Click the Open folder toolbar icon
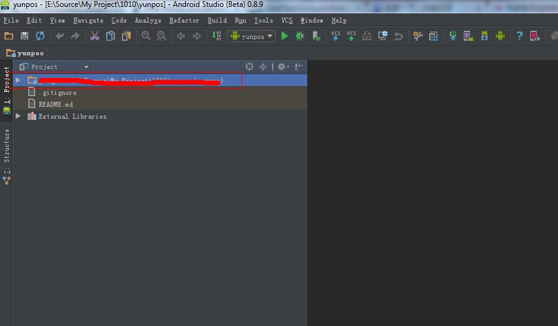The image size is (558, 326). 9,36
